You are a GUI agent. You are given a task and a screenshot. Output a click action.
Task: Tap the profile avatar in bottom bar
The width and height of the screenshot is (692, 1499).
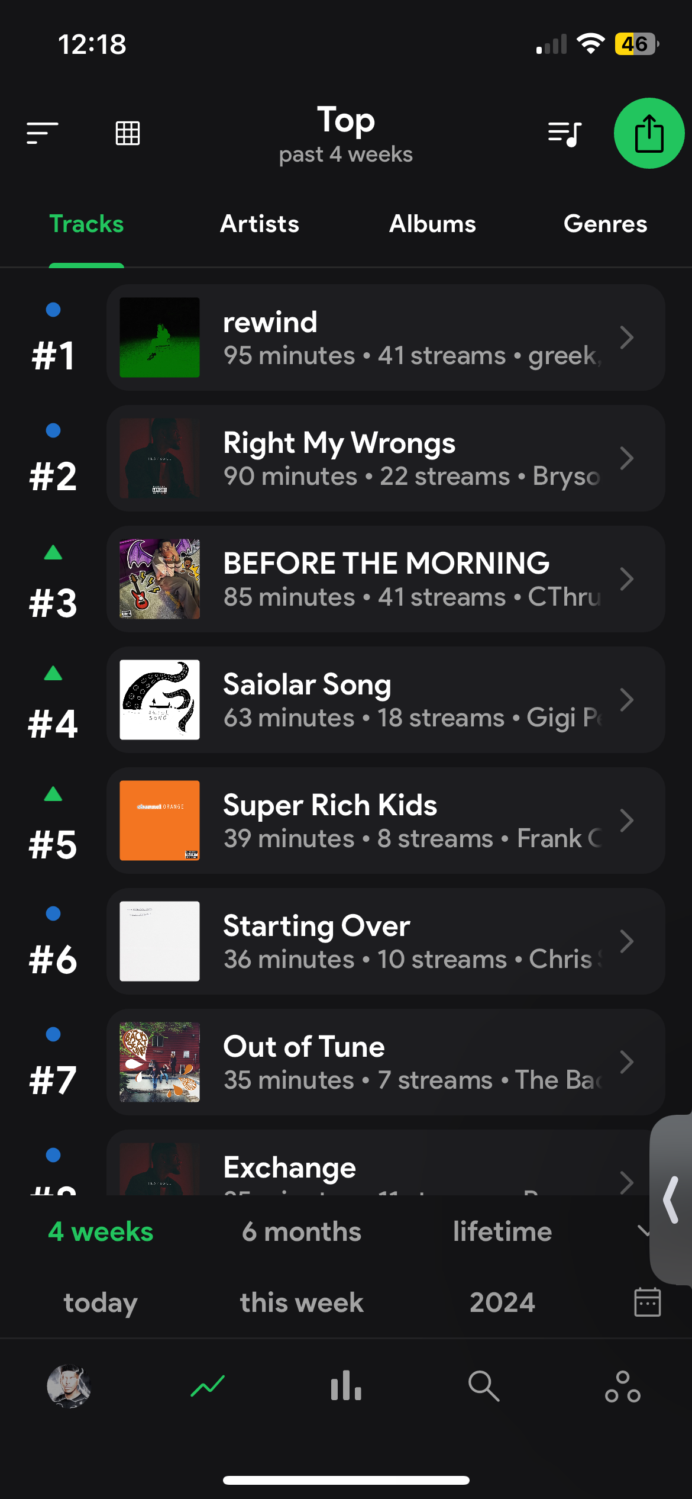[69, 1386]
